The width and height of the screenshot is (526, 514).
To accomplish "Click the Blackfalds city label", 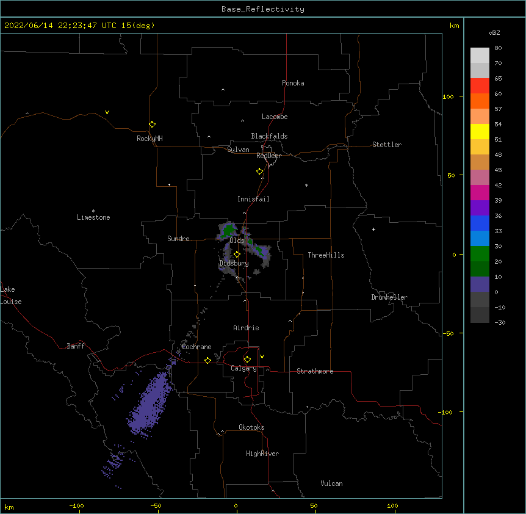I will point(269,136).
